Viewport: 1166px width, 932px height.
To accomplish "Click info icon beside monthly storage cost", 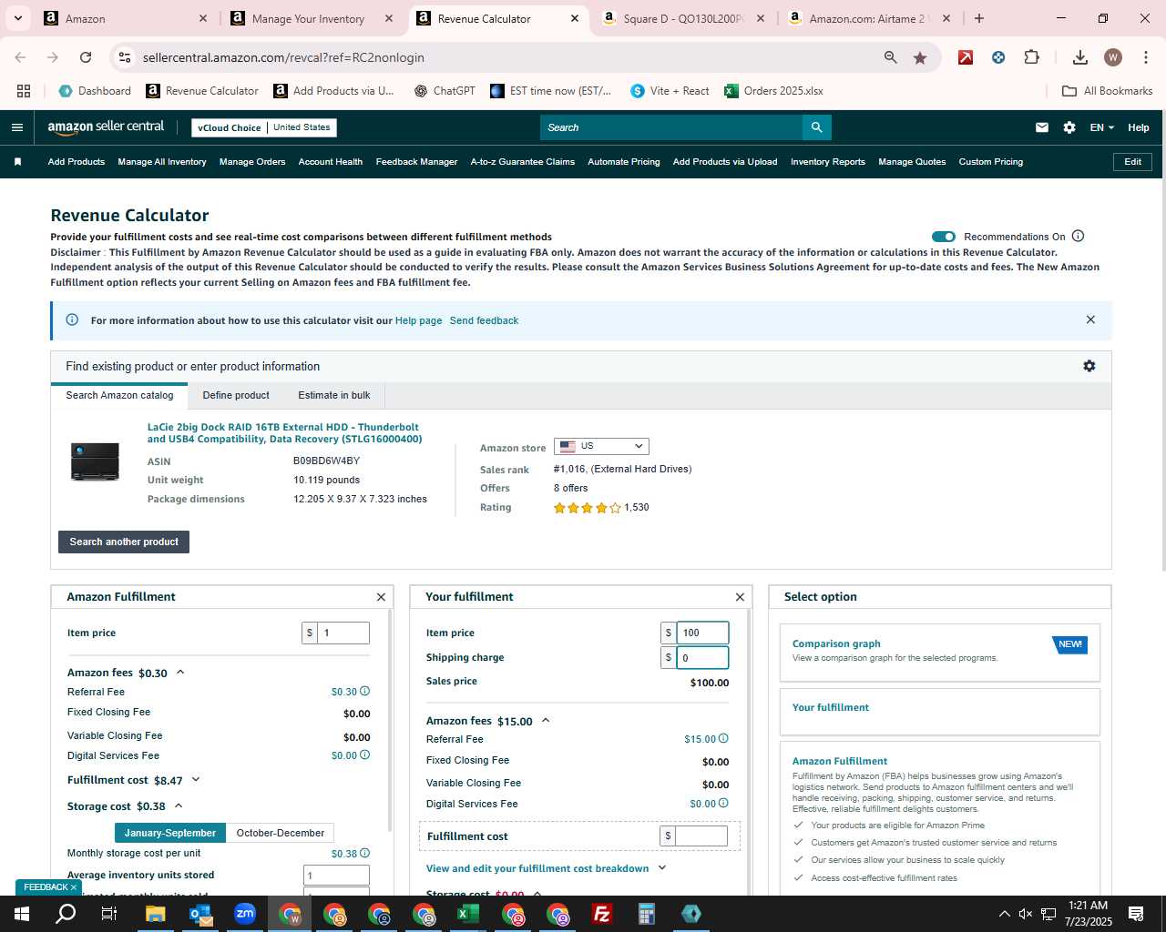I will pyautogui.click(x=364, y=854).
